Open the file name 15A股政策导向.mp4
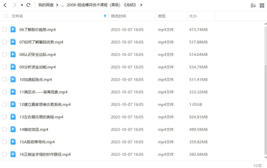This screenshot has width=267, height=168. (x=37, y=142)
